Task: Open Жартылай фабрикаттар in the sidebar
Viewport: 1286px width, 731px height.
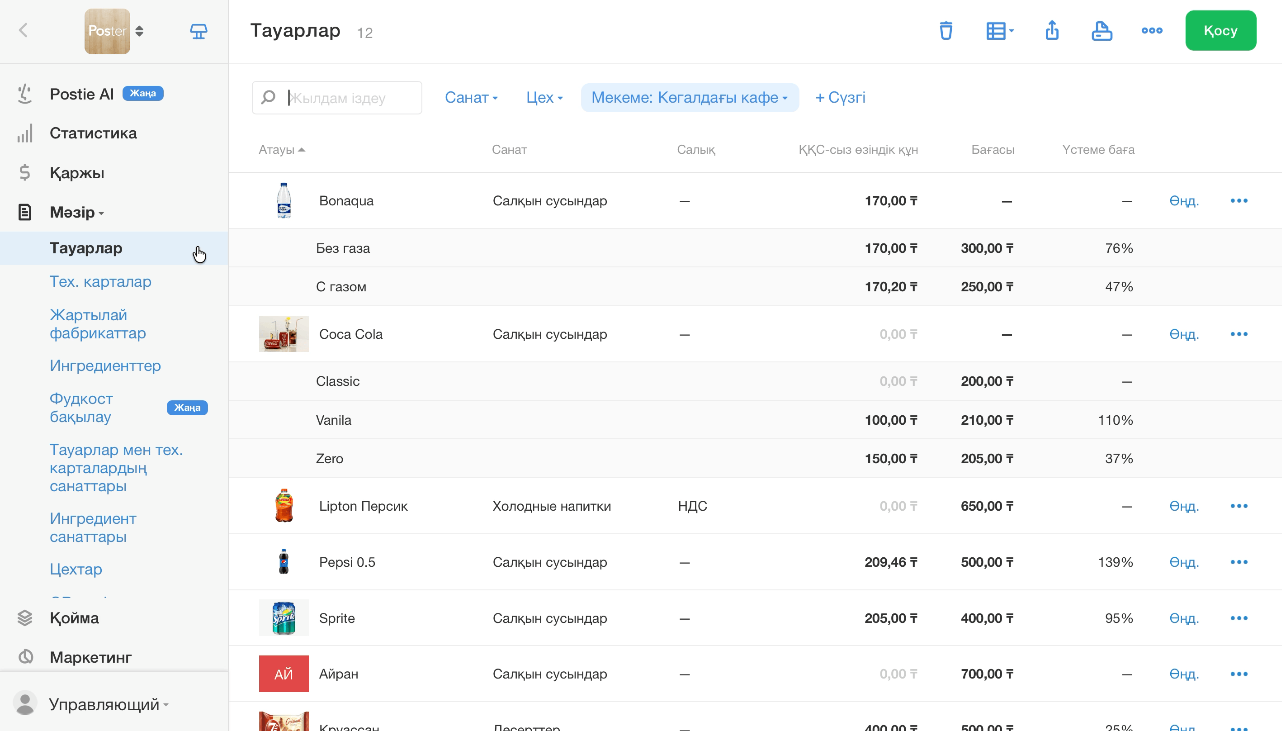Action: pos(98,325)
